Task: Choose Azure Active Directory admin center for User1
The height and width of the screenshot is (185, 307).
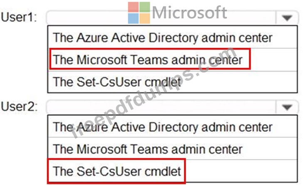Action: tap(163, 37)
